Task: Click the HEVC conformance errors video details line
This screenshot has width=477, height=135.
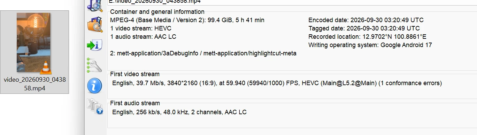Action: click(277, 83)
